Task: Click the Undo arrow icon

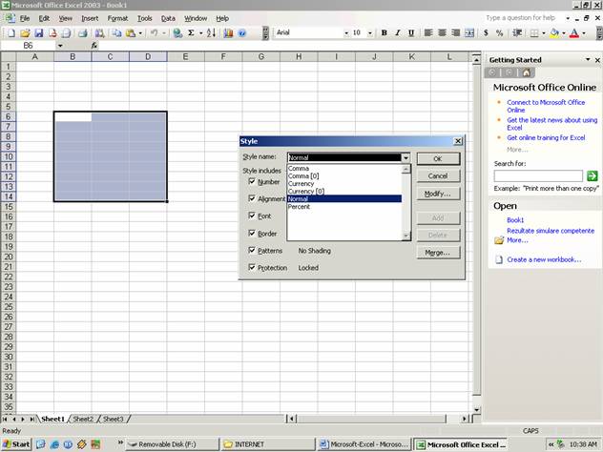Action: coord(155,33)
